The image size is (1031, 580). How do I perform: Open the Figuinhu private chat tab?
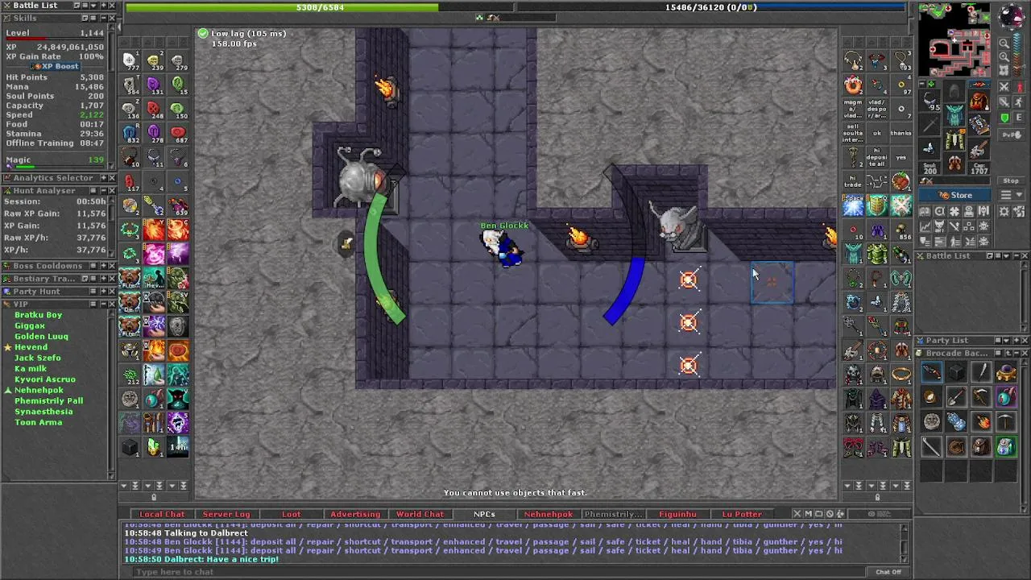[677, 514]
